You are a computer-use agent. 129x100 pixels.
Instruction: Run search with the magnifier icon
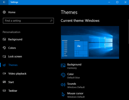(x=51, y=20)
